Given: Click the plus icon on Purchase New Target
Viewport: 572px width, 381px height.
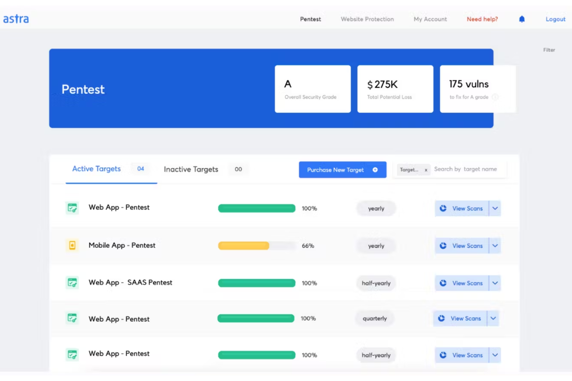Looking at the screenshot, I should [x=374, y=170].
